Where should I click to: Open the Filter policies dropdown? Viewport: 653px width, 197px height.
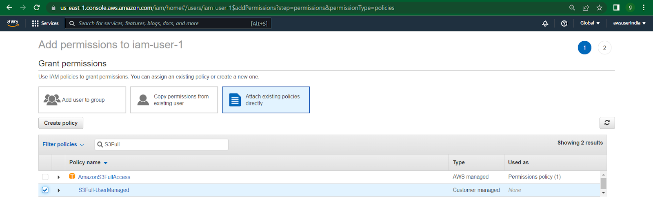[x=63, y=145]
